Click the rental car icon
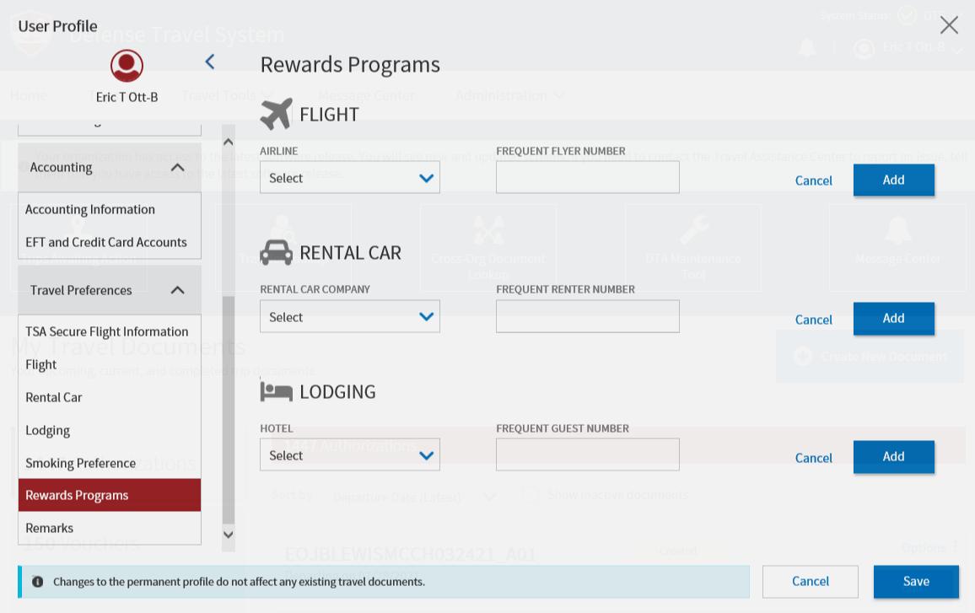This screenshot has height=613, width=975. coord(276,253)
